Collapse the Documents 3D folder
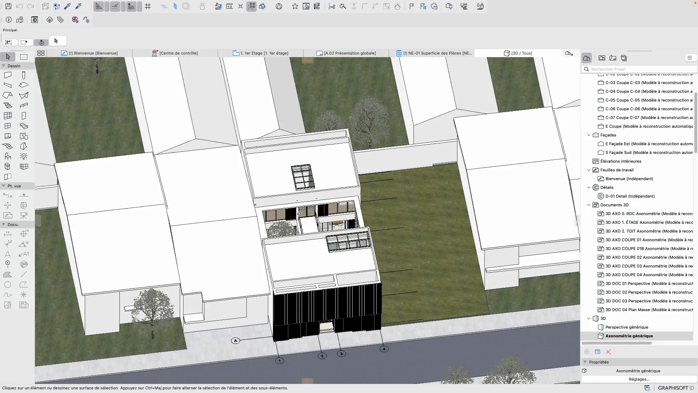This screenshot has width=698, height=393. [x=589, y=205]
